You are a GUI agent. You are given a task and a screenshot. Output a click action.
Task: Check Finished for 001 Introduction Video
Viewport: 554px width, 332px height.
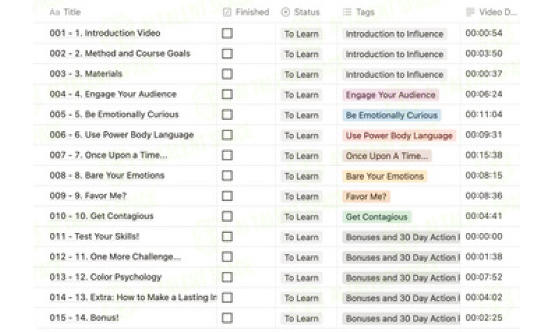227,34
